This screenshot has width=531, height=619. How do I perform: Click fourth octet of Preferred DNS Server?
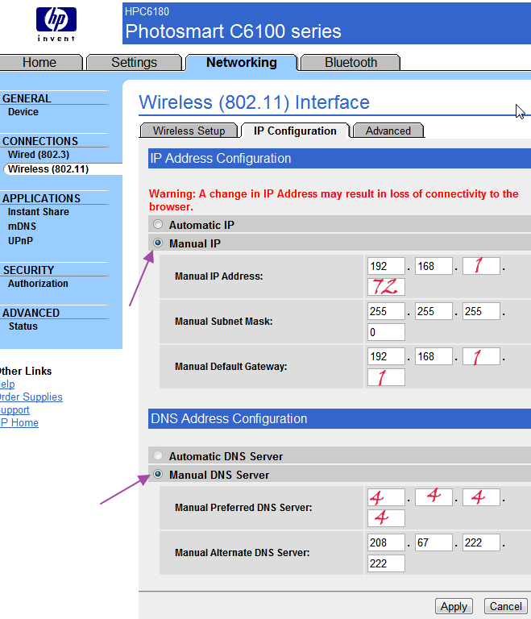tap(386, 518)
